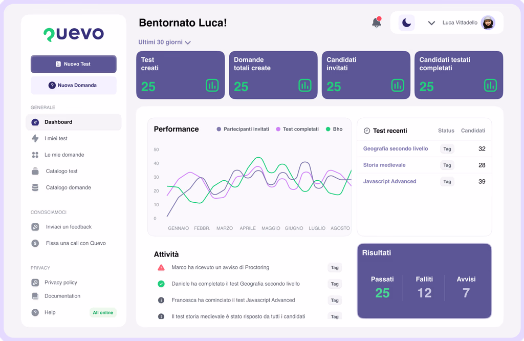Select the Passati result count 25
The width and height of the screenshot is (524, 341).
382,293
